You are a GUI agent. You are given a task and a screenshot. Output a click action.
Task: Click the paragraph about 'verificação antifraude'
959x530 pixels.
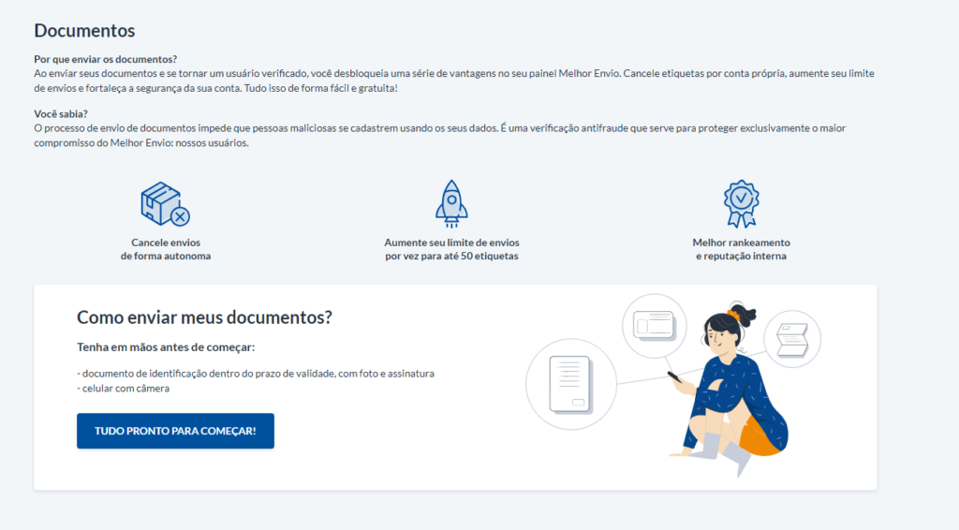(440, 136)
